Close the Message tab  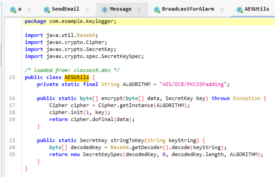140,10
